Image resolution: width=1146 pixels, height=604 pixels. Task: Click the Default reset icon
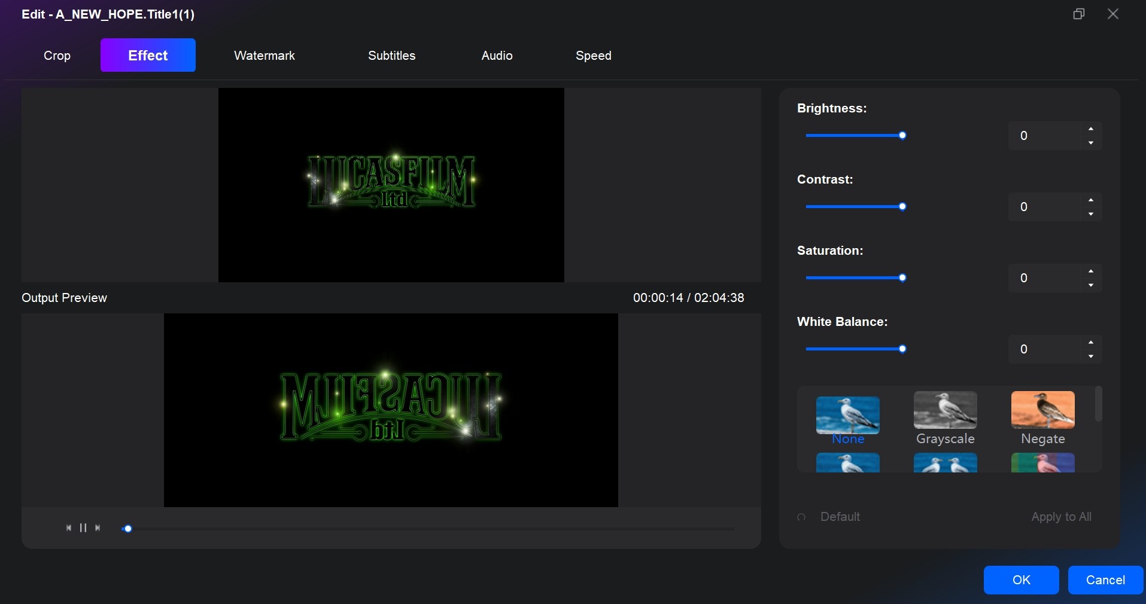coord(802,517)
